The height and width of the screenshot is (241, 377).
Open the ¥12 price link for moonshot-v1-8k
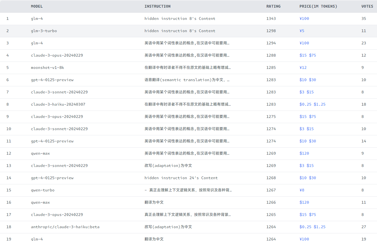pyautogui.click(x=303, y=68)
